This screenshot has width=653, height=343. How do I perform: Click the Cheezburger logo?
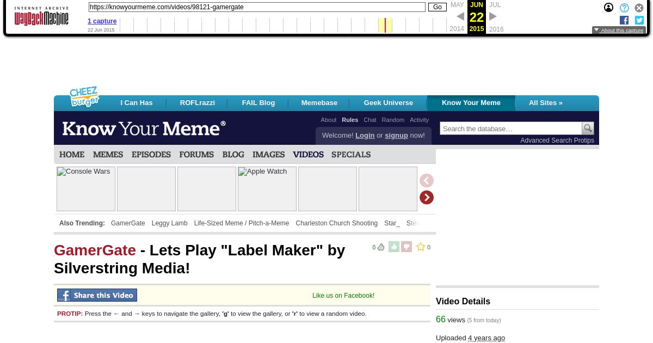click(84, 96)
